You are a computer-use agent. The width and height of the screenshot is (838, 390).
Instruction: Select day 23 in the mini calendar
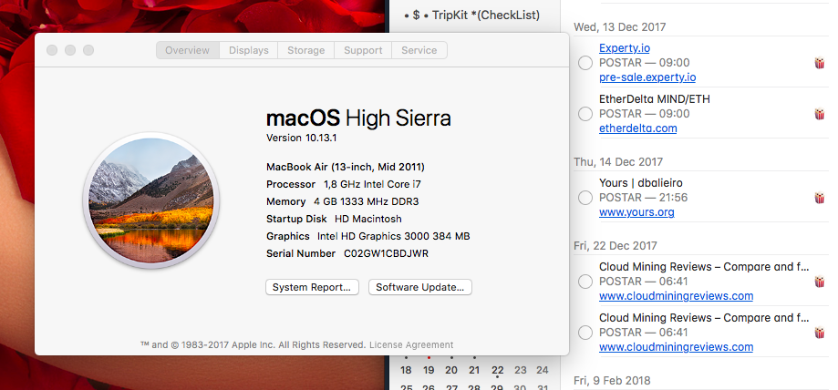click(x=520, y=370)
